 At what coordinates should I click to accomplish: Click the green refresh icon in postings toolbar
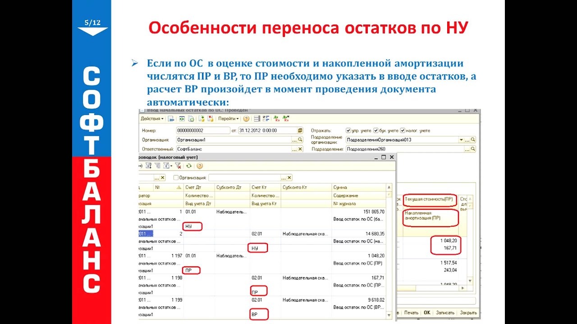(189, 166)
